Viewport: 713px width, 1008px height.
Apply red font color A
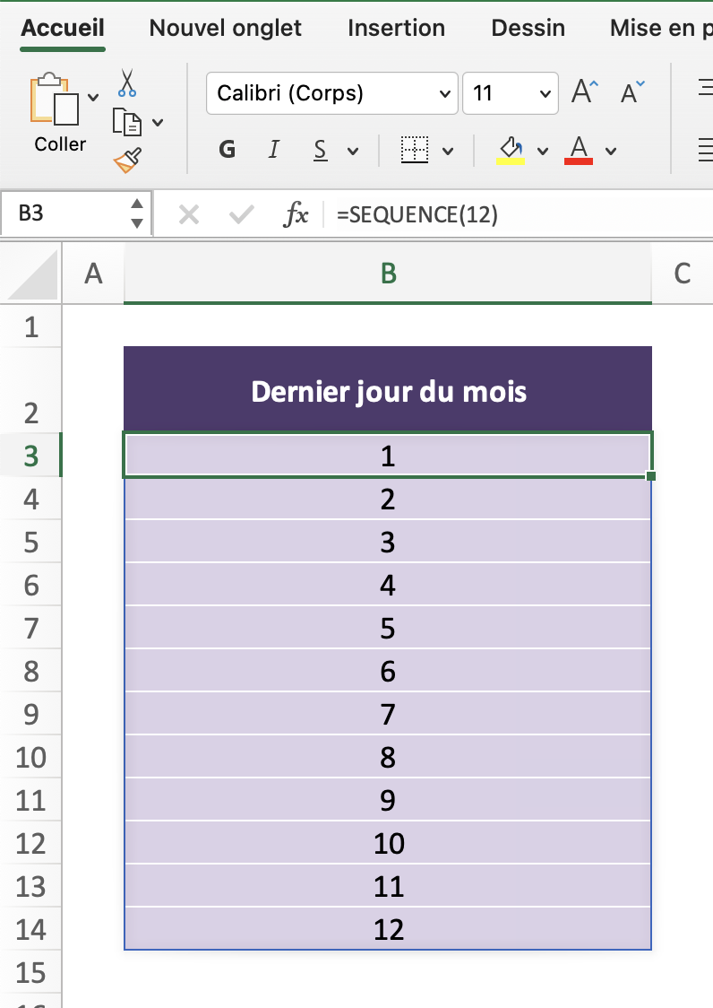click(x=578, y=151)
